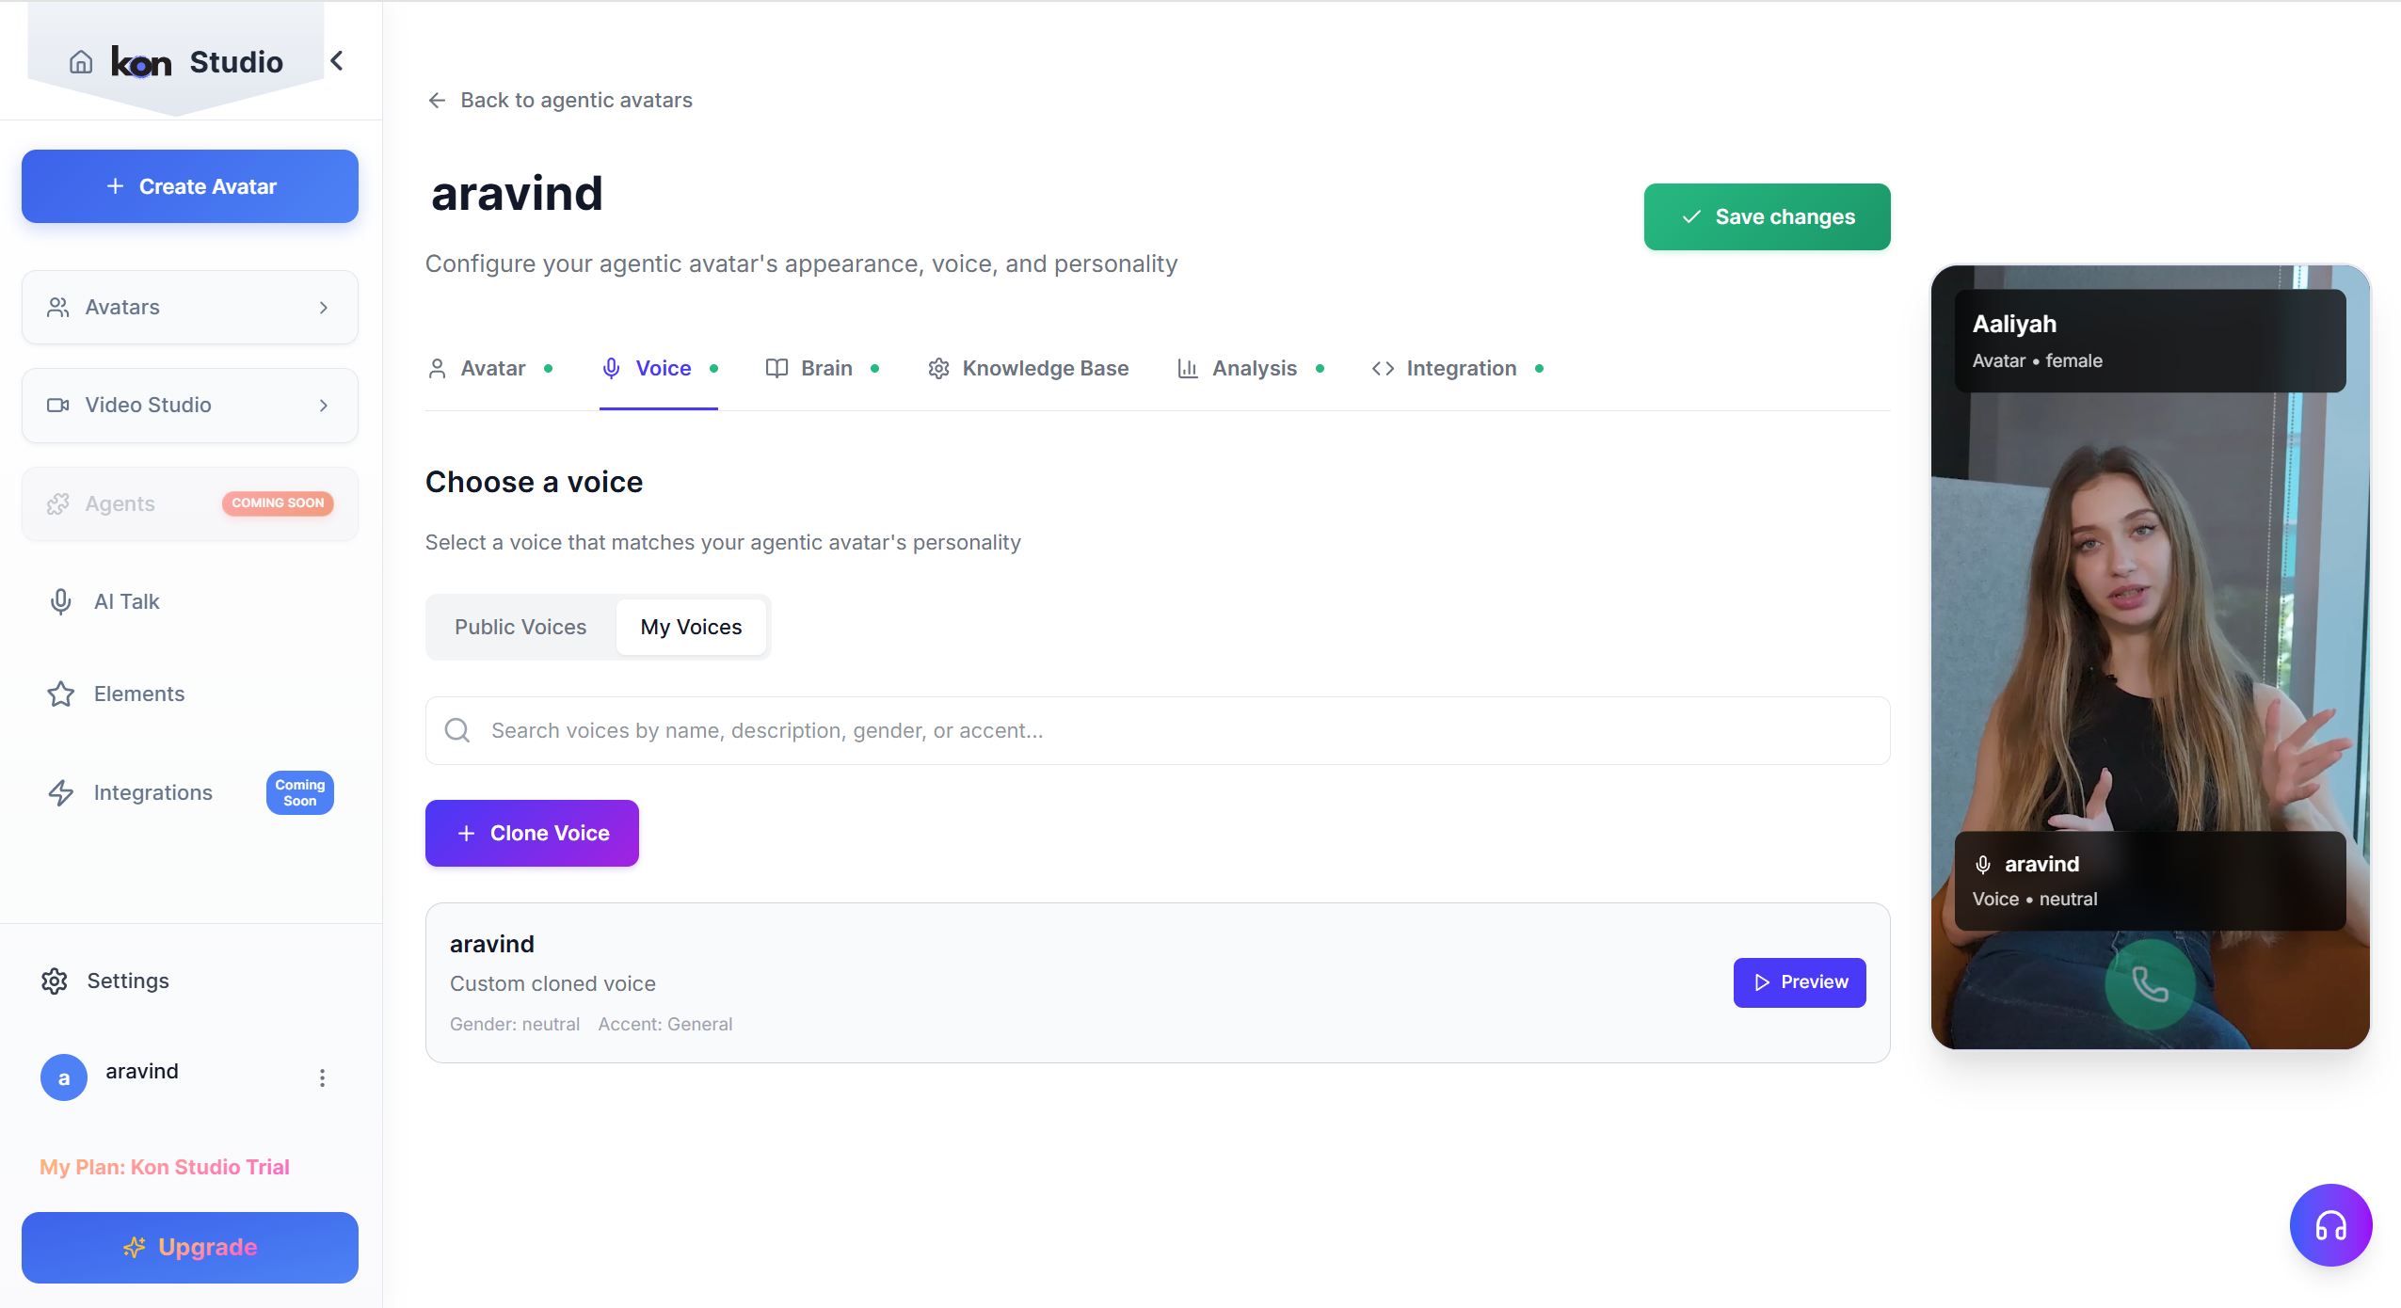Go back to agentic avatars
The height and width of the screenshot is (1308, 2401).
pos(559,100)
